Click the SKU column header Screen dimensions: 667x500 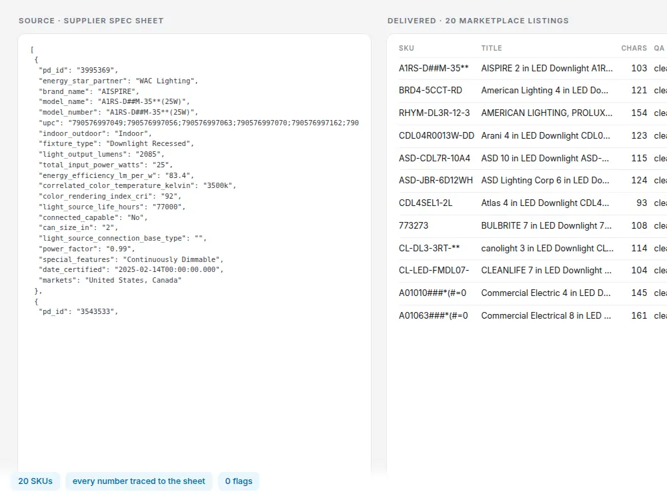(406, 48)
